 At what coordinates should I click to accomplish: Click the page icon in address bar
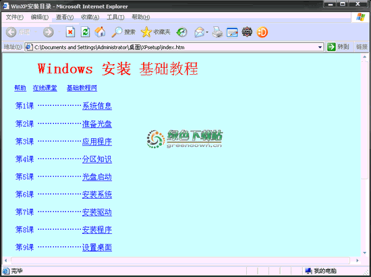coord(29,47)
